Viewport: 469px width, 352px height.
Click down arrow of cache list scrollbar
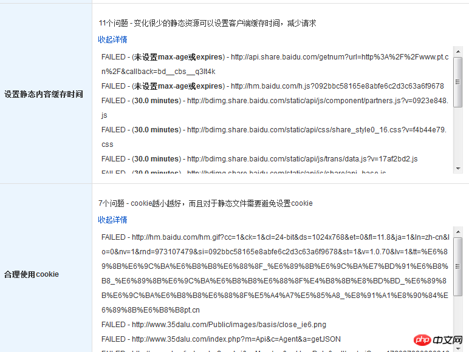[x=458, y=169]
